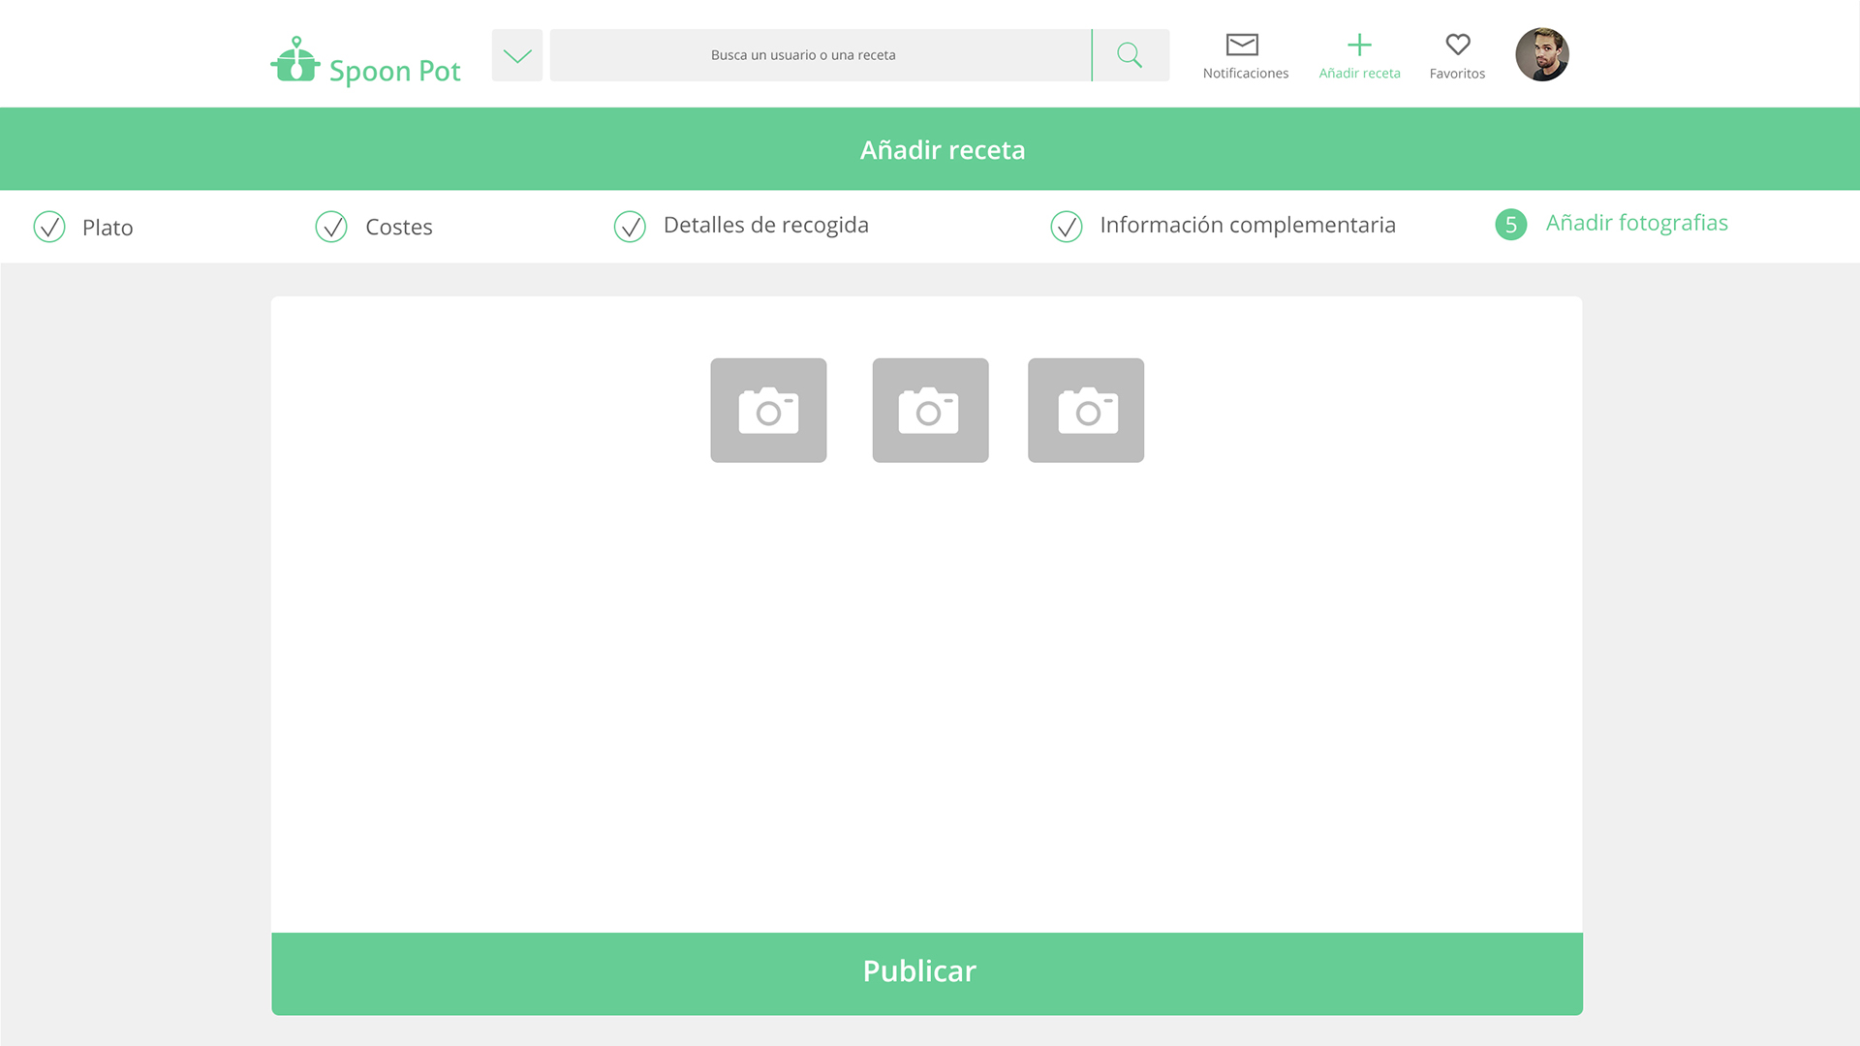Image resolution: width=1860 pixels, height=1046 pixels.
Task: Select the Añadir receta header label
Action: coord(1359,74)
